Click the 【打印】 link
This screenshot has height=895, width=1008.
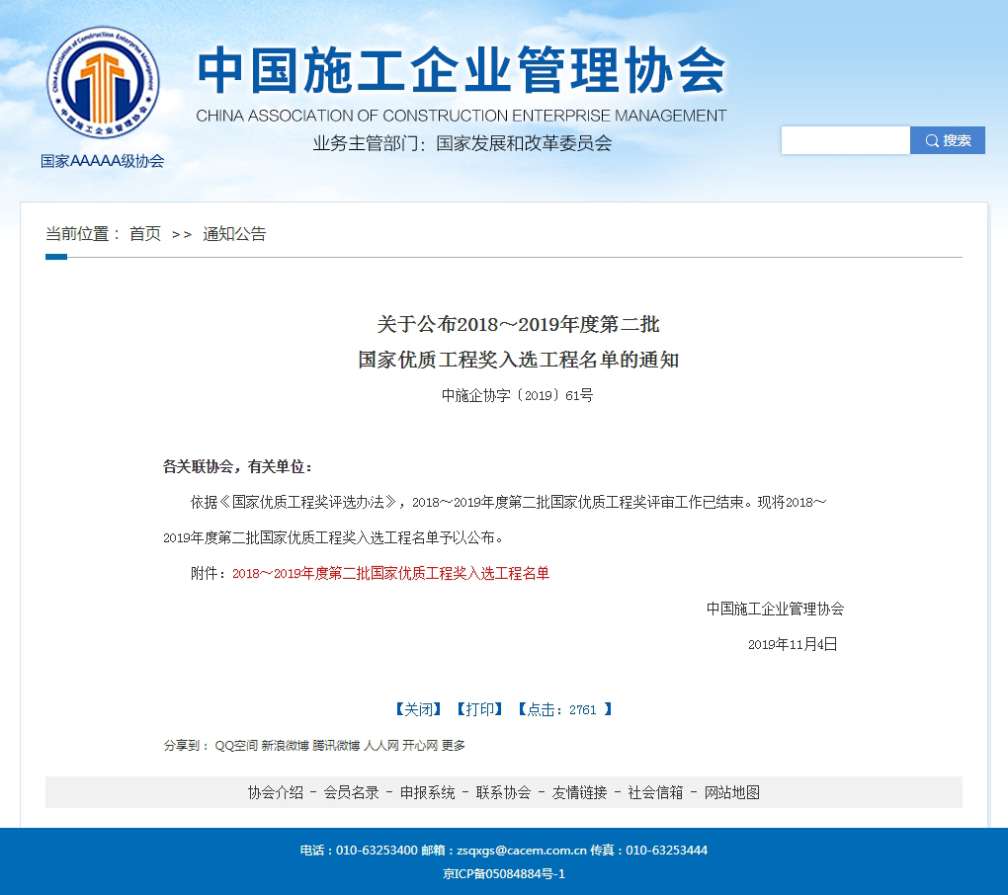tap(479, 709)
